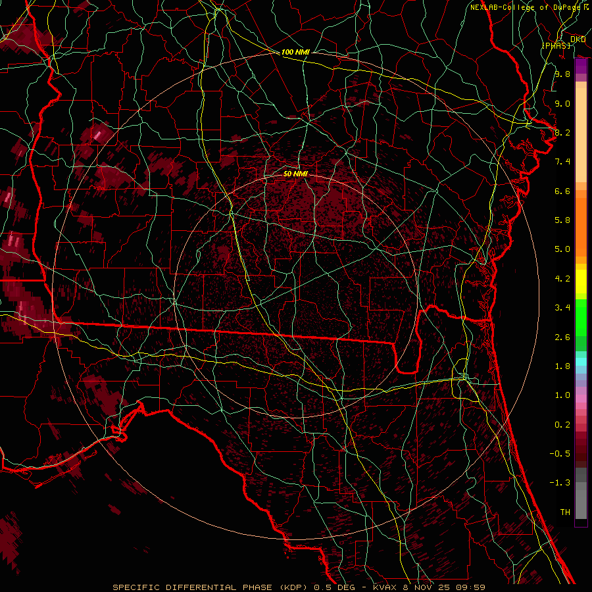
Task: Pick the yellow swatch beside 4.2
Action: click(581, 278)
